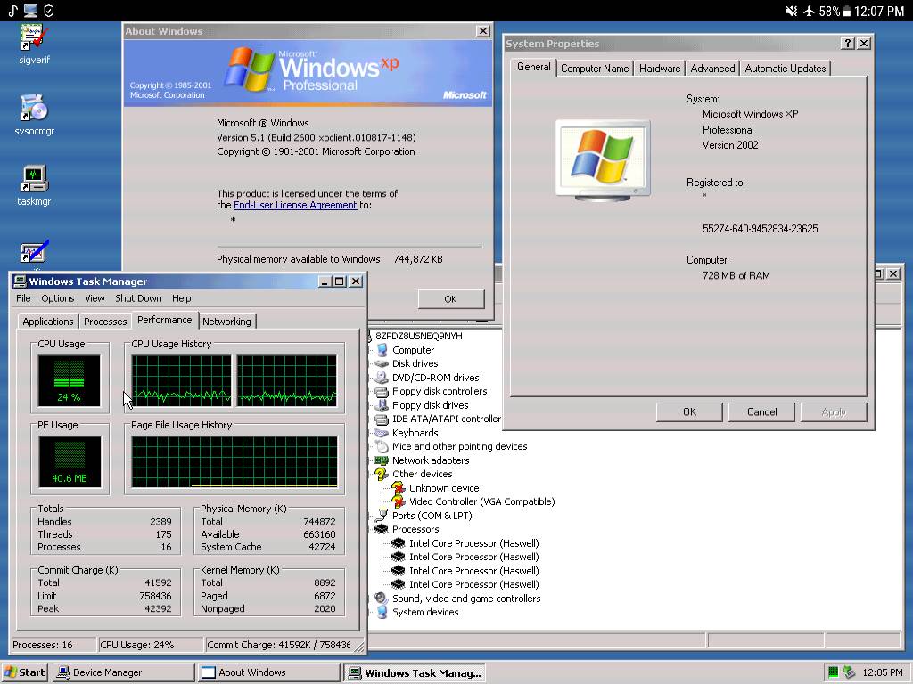
Task: Switch to the Applications tab
Action: click(48, 322)
